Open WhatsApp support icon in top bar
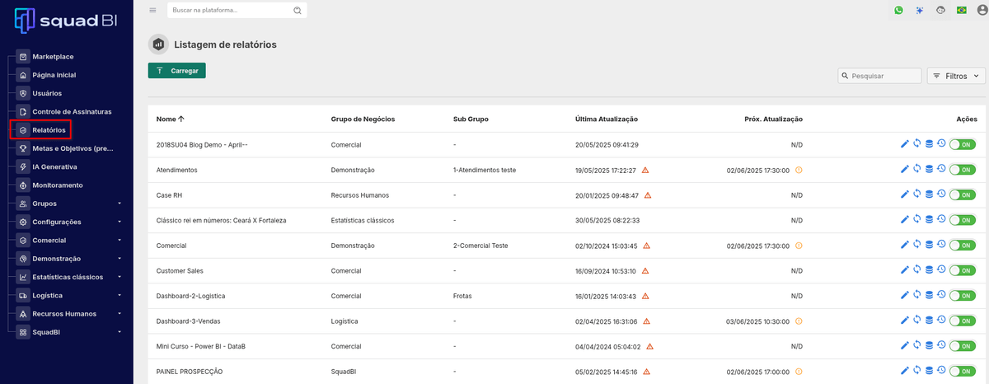 click(x=898, y=10)
